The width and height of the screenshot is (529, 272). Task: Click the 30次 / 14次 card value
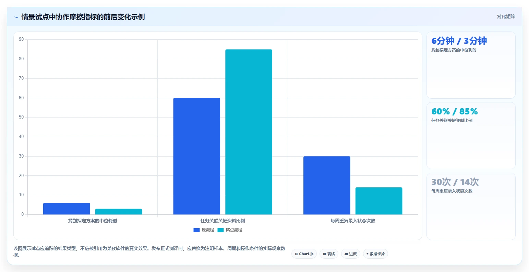point(455,182)
